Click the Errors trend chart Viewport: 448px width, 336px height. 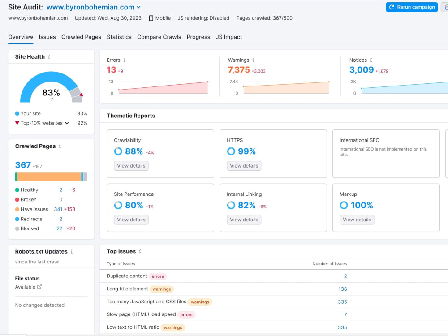(163, 87)
